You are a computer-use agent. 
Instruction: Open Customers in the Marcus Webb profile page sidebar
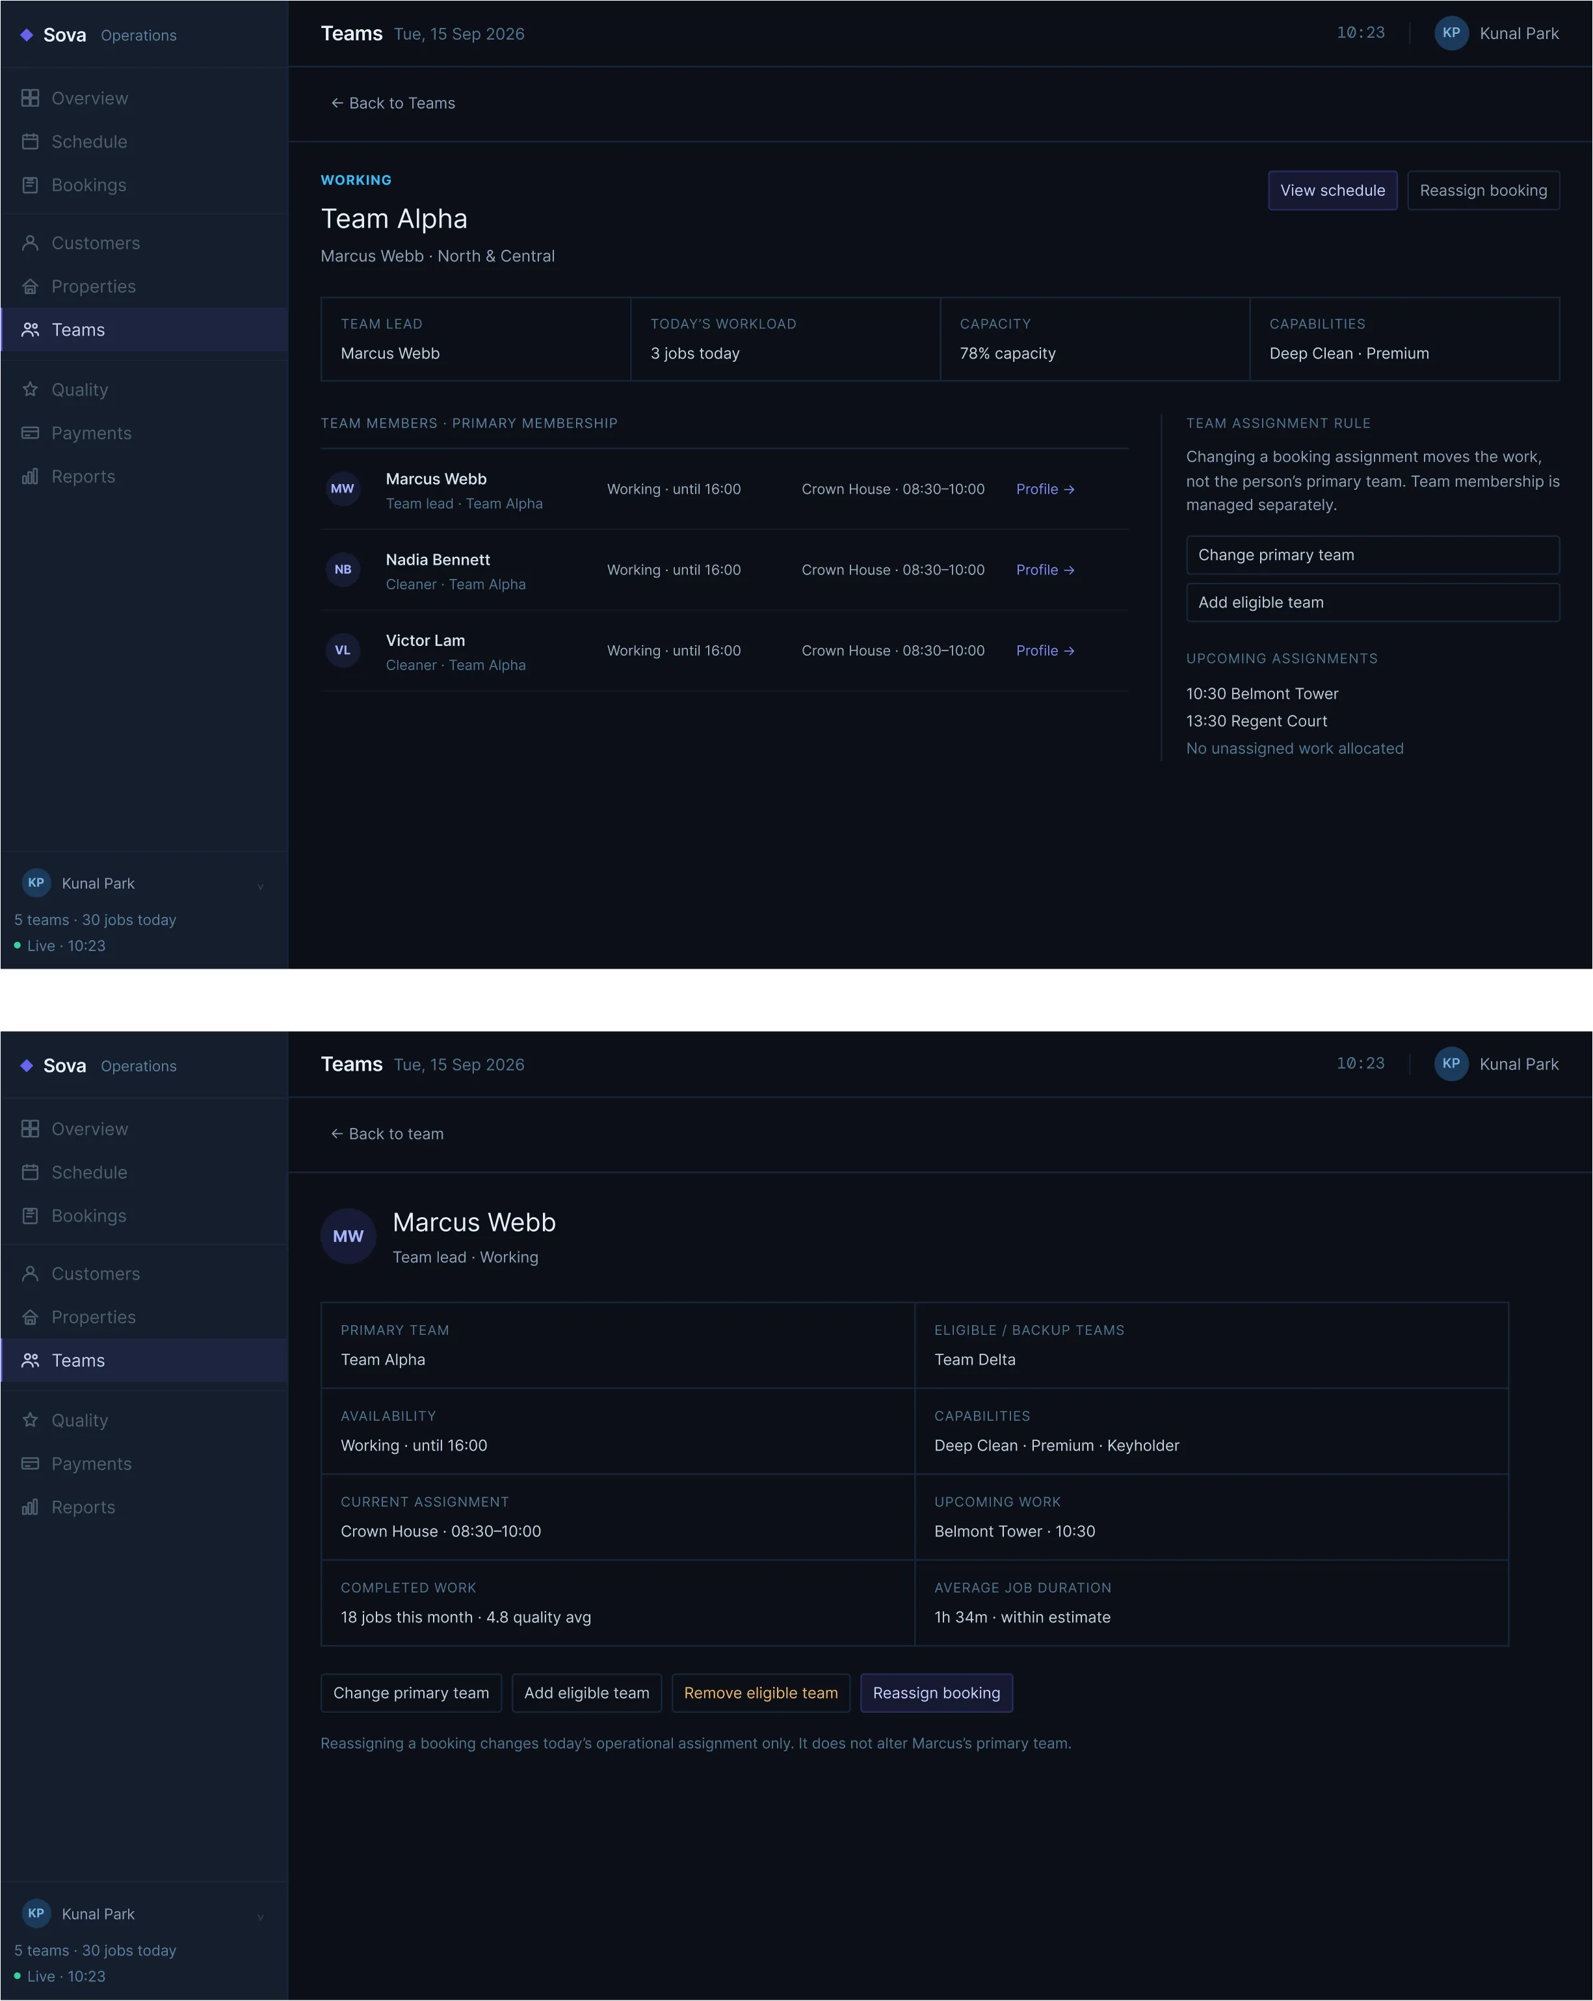pyautogui.click(x=144, y=1273)
